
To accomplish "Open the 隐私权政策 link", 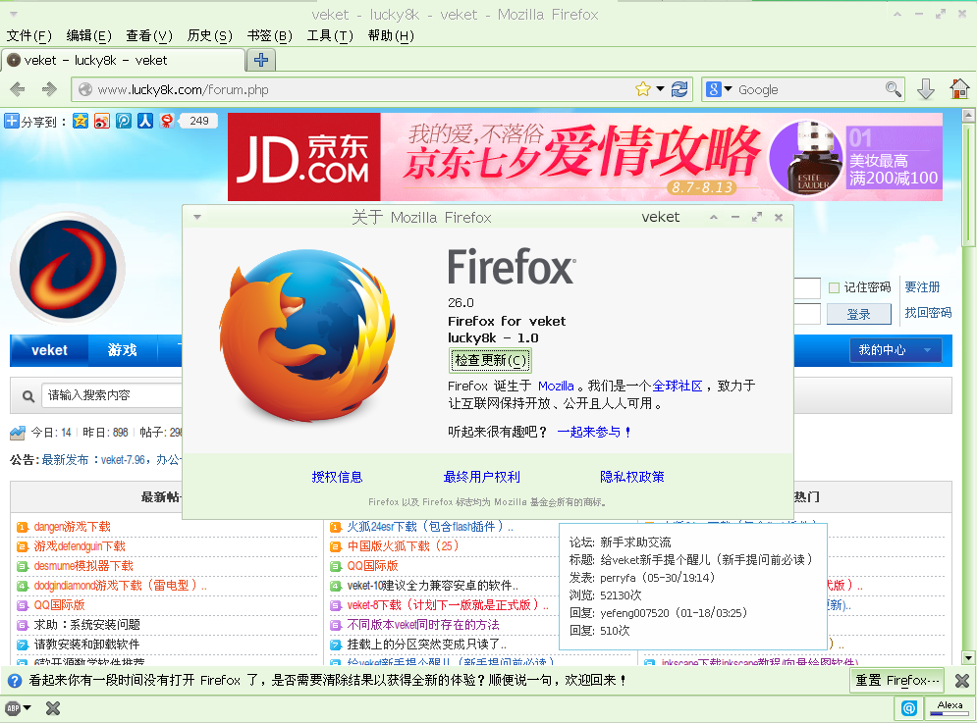I will (x=631, y=477).
